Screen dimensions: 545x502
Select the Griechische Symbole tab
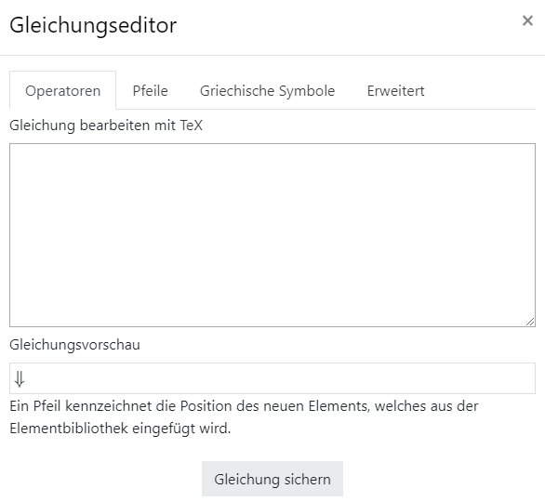tap(267, 91)
